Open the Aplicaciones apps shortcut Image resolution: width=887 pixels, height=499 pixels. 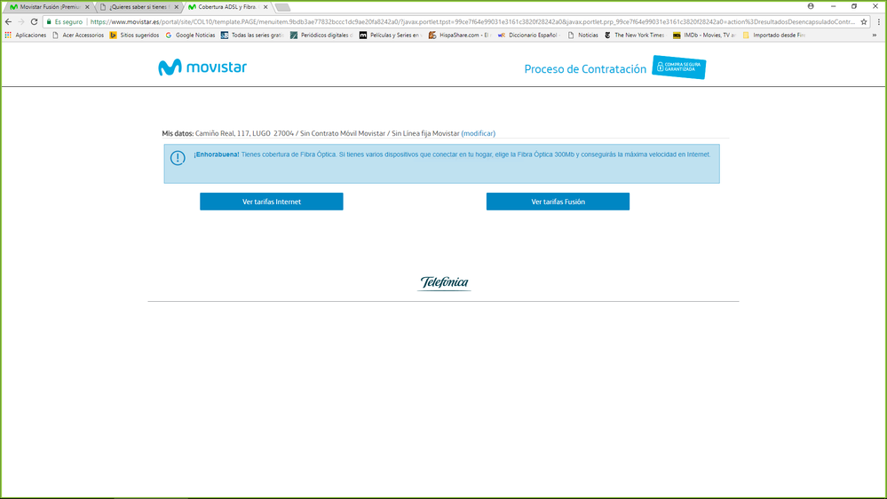(26, 36)
